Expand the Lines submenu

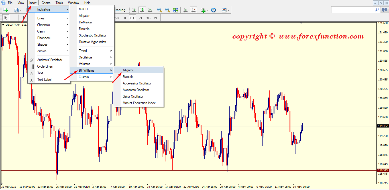(49, 18)
